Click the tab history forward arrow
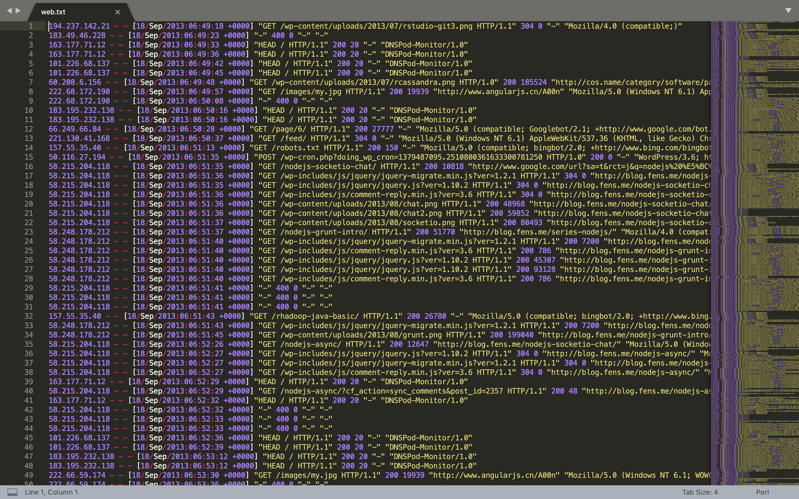Image resolution: width=799 pixels, height=499 pixels. coord(18,11)
